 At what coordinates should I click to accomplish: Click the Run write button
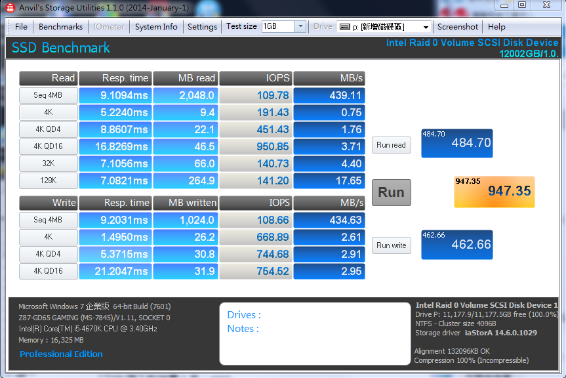(392, 245)
